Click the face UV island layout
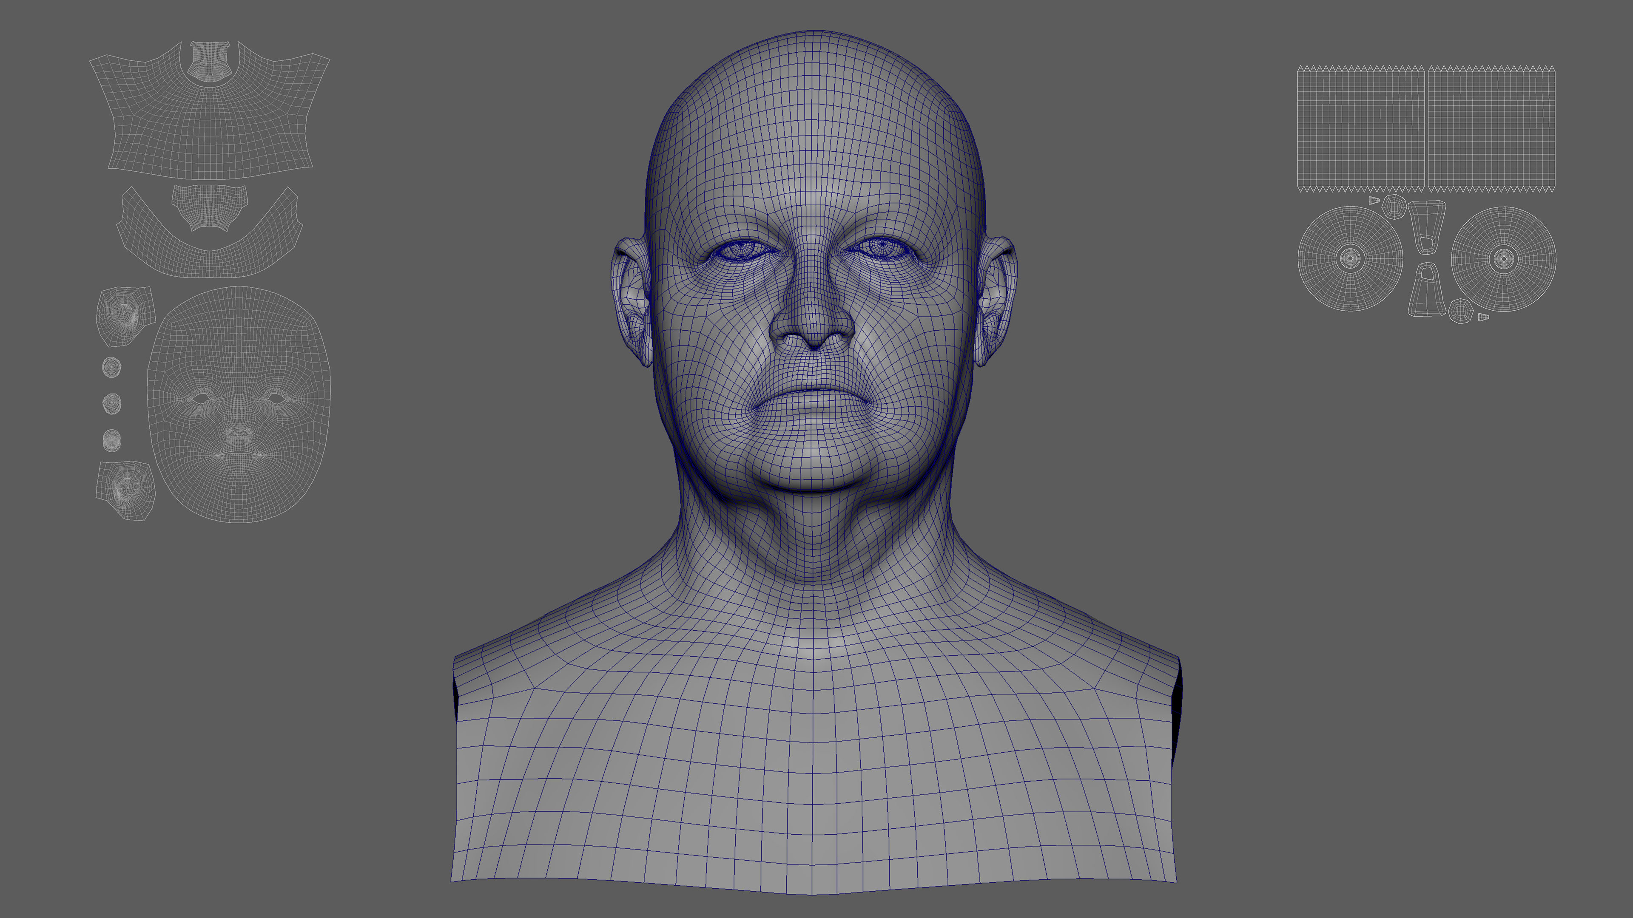Screen dimensions: 1633x918 [239, 405]
